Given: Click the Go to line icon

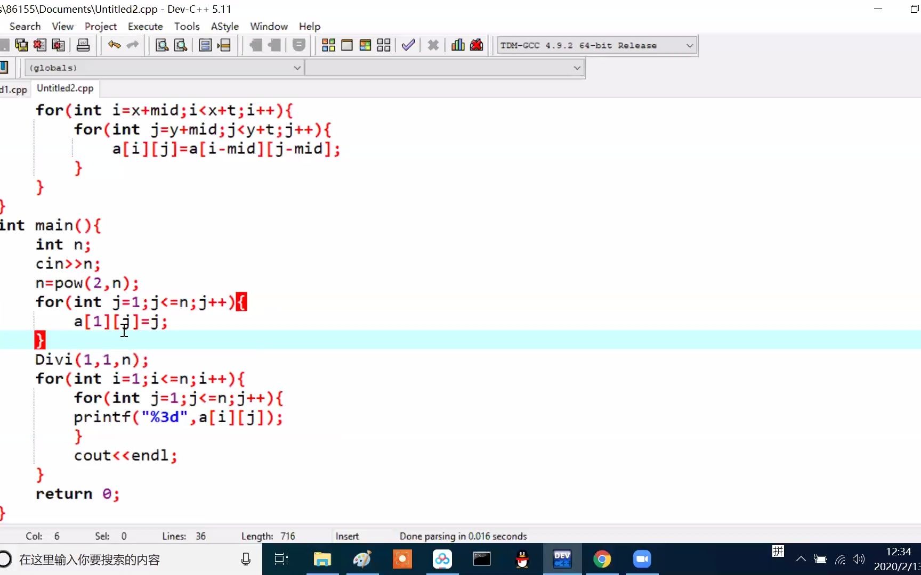Looking at the screenshot, I should tap(224, 45).
